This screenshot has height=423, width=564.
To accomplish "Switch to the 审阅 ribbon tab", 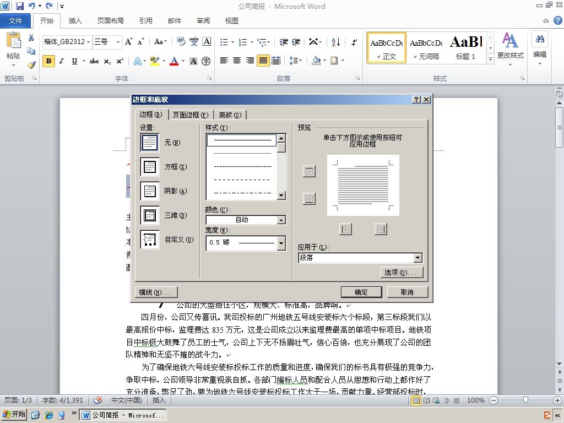I will coord(203,21).
